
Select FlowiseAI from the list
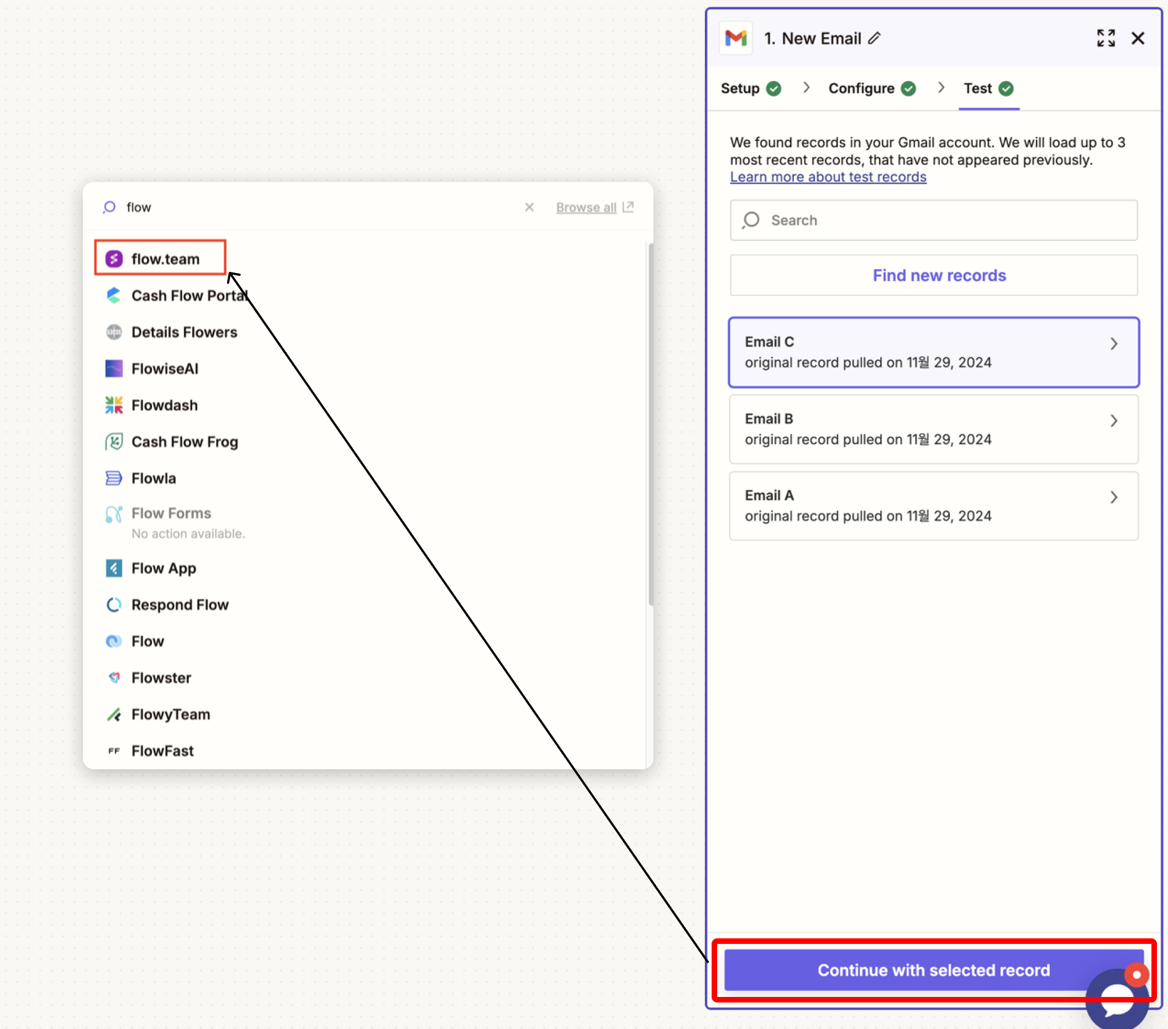point(165,369)
